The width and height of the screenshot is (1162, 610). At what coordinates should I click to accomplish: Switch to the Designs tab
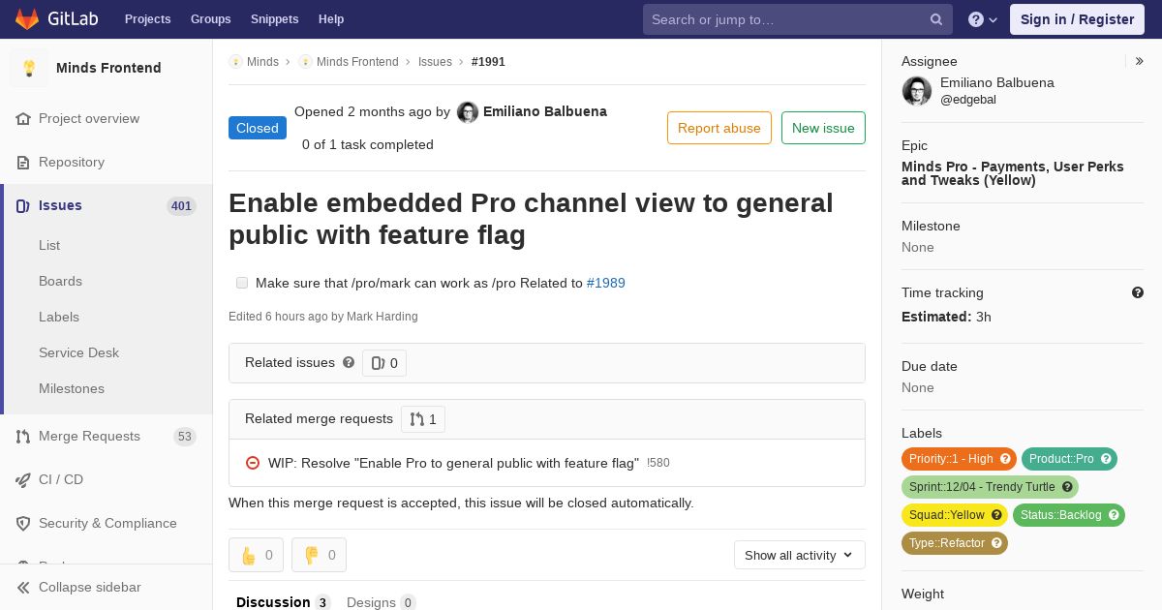[381, 602]
